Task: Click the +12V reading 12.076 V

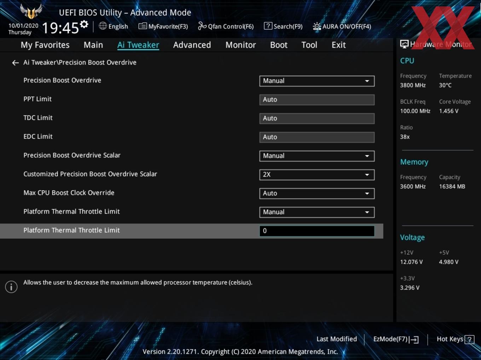Action: (411, 262)
